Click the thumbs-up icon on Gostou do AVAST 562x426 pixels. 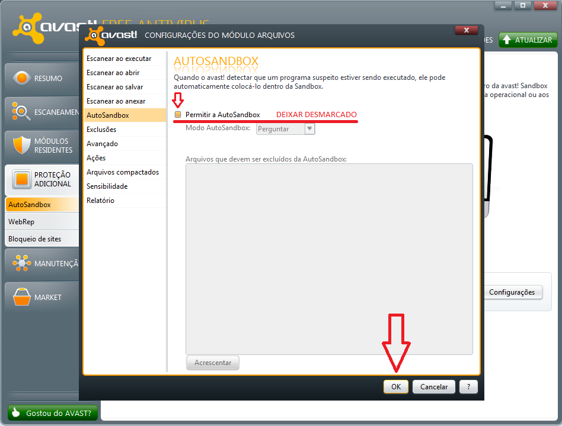[x=16, y=413]
